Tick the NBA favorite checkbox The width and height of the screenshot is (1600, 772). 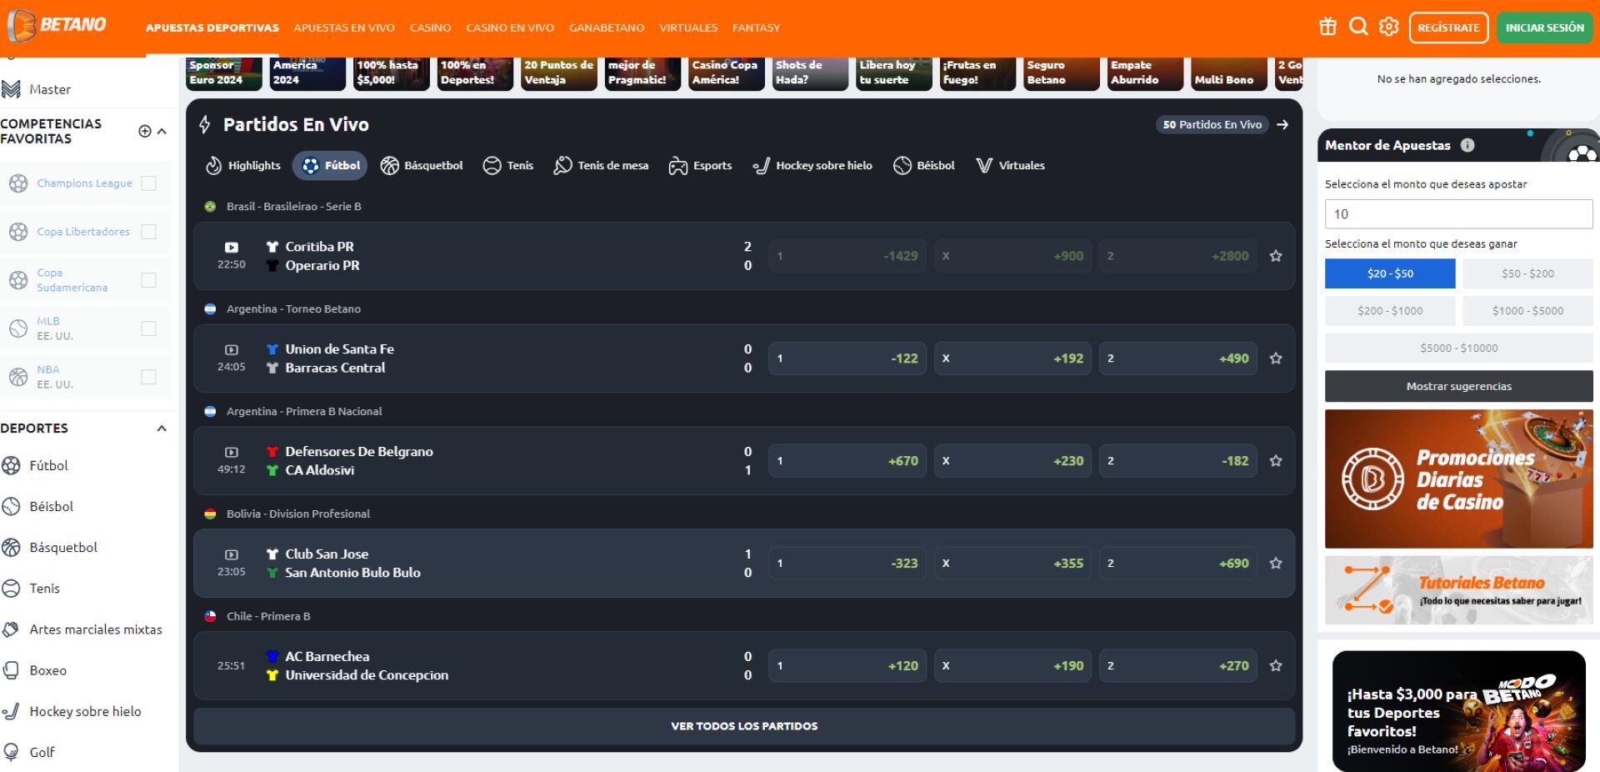(x=149, y=377)
